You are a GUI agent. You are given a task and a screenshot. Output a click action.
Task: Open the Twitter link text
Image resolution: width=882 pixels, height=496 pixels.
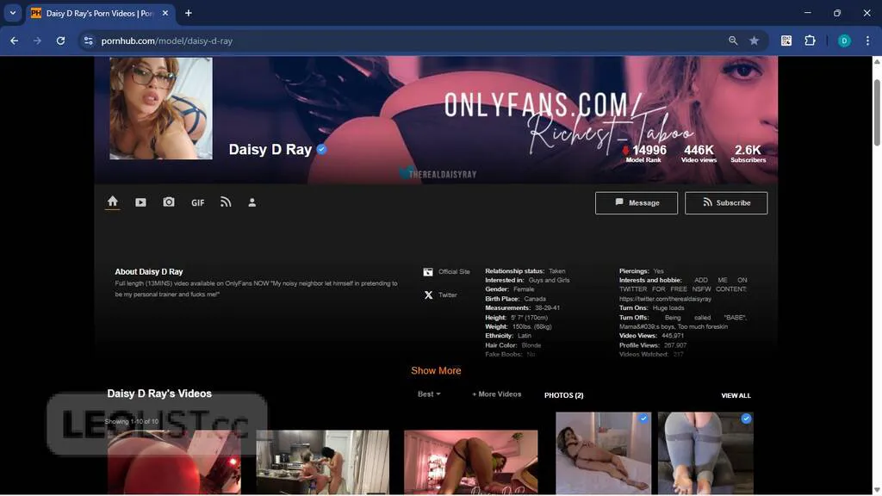click(x=448, y=294)
